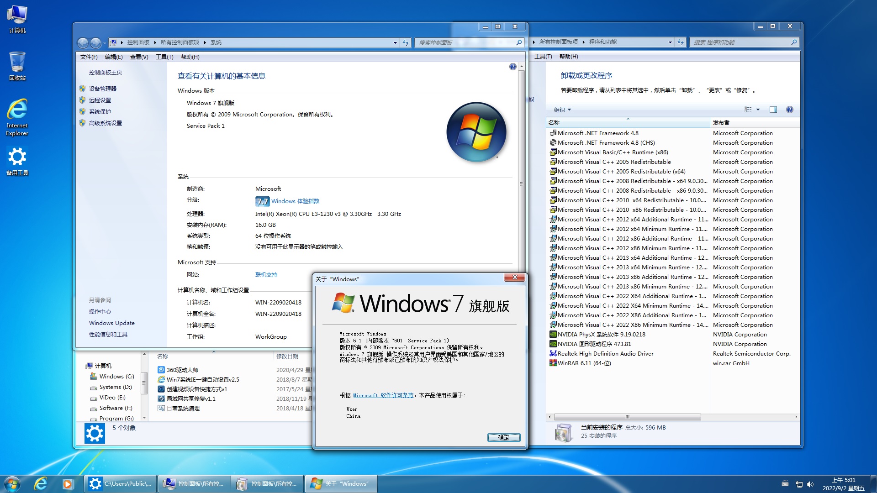Screen dimensions: 877x493
Task: Open the 备用工具 desktop gear icon
Action: click(17, 161)
